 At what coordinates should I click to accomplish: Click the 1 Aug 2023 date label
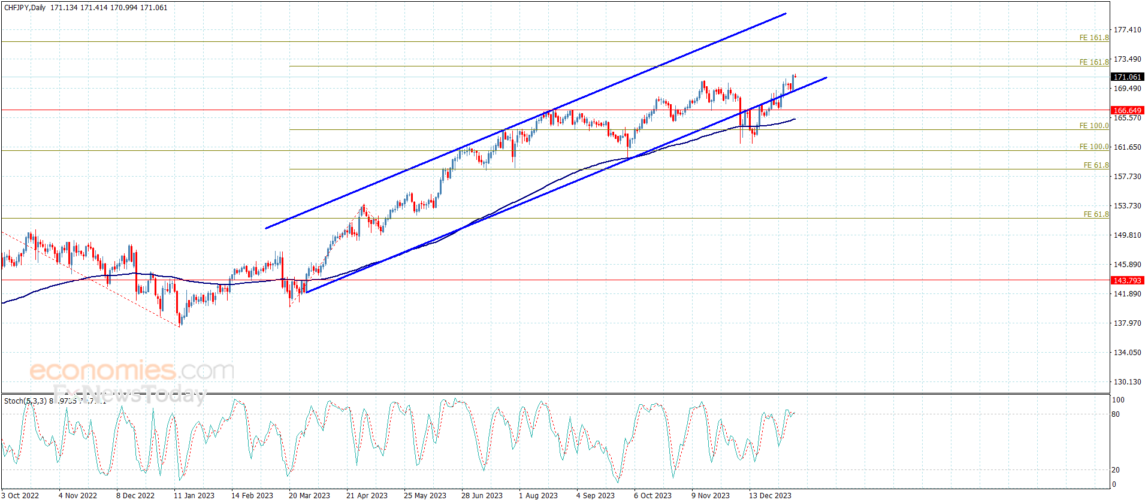(538, 496)
